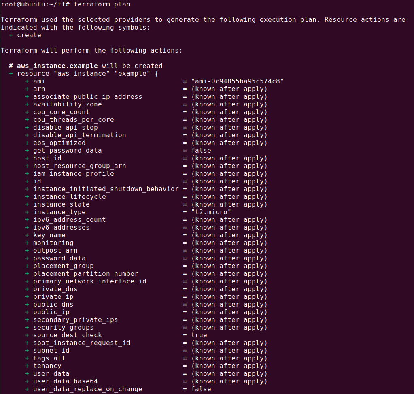Click the "ebs_optimized" attribute name

[59, 143]
